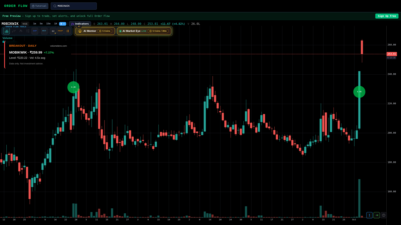The width and height of the screenshot is (401, 225).
Task: Select the MTF order flow tool
Action: (x=44, y=31)
